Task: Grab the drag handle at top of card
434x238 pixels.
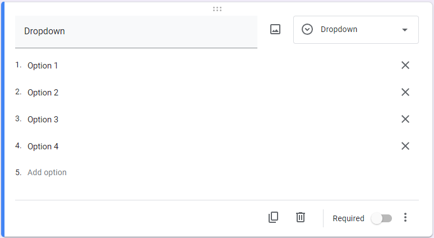Action: click(x=217, y=9)
